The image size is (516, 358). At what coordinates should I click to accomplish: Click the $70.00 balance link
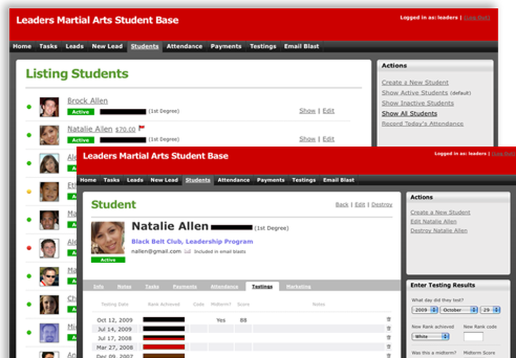coord(125,129)
